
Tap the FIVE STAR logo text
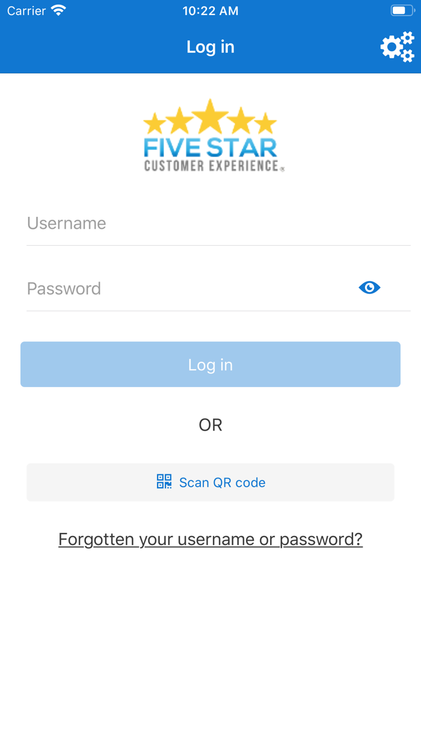coord(210,148)
